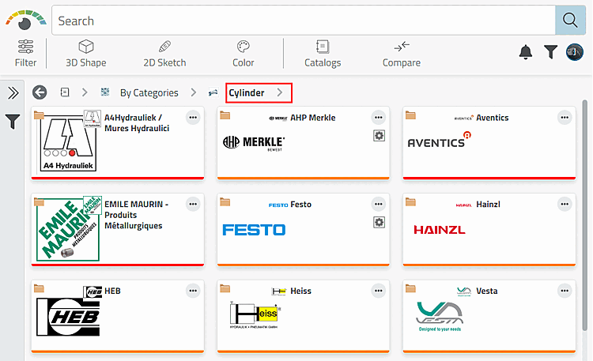Screen dimensions: 593x361
Task: Open the Filter settings panel
Action: (25, 53)
